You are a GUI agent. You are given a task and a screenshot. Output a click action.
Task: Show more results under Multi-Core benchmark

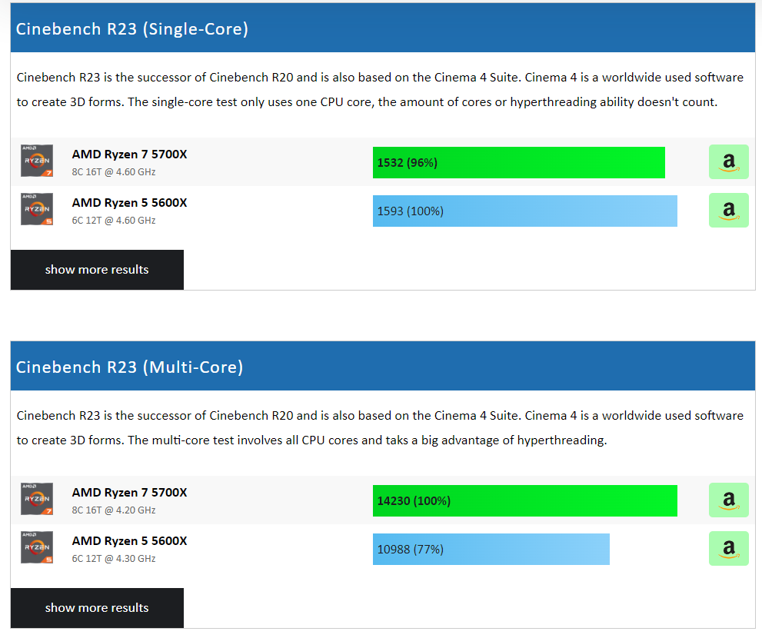pos(97,608)
